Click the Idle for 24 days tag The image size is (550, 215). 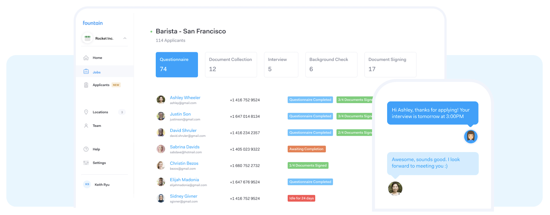[x=301, y=198]
